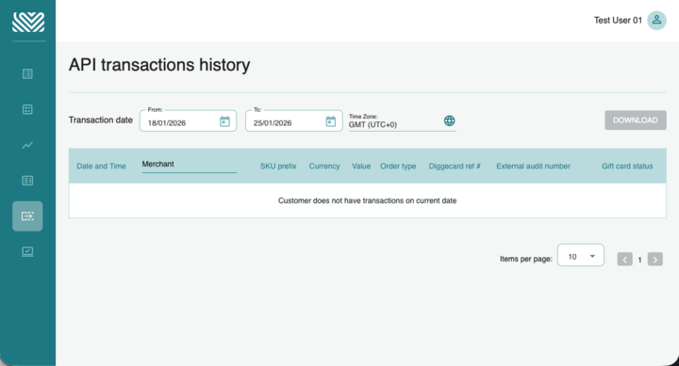Click the Items per page label
The image size is (679, 366).
(526, 259)
